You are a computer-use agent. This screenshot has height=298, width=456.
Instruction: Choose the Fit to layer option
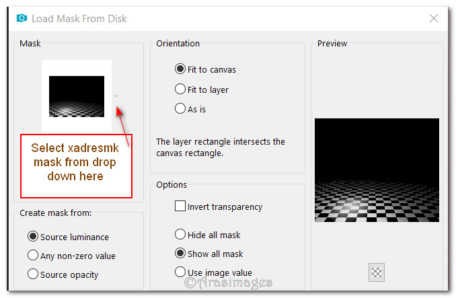(180, 89)
